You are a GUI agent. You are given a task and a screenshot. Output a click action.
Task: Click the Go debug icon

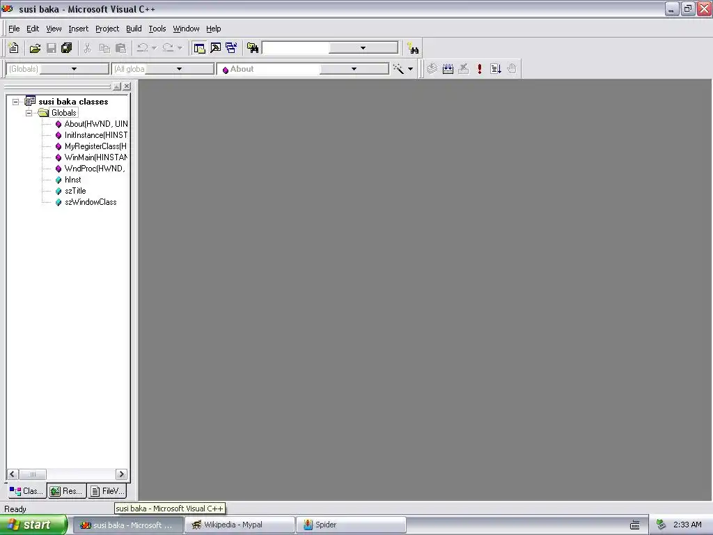(x=496, y=69)
